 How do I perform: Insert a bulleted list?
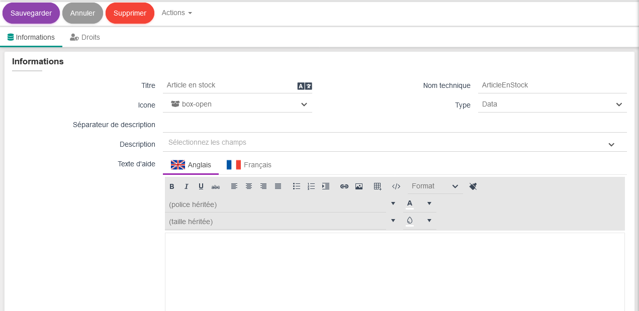pyautogui.click(x=297, y=186)
